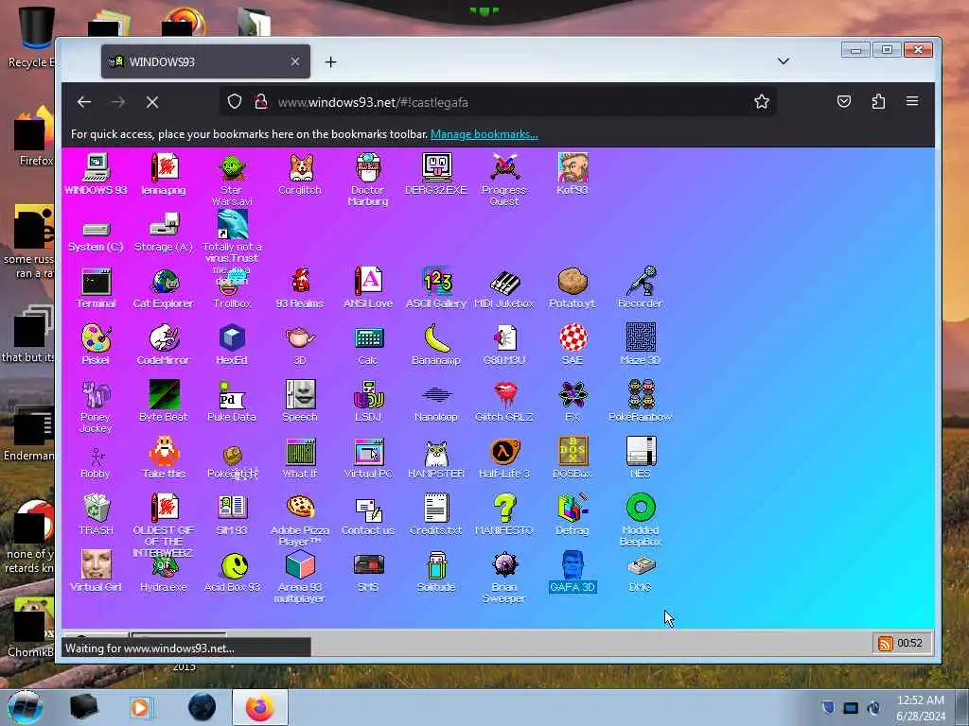The width and height of the screenshot is (969, 726).
Task: Stop loading the page
Action: pyautogui.click(x=152, y=102)
